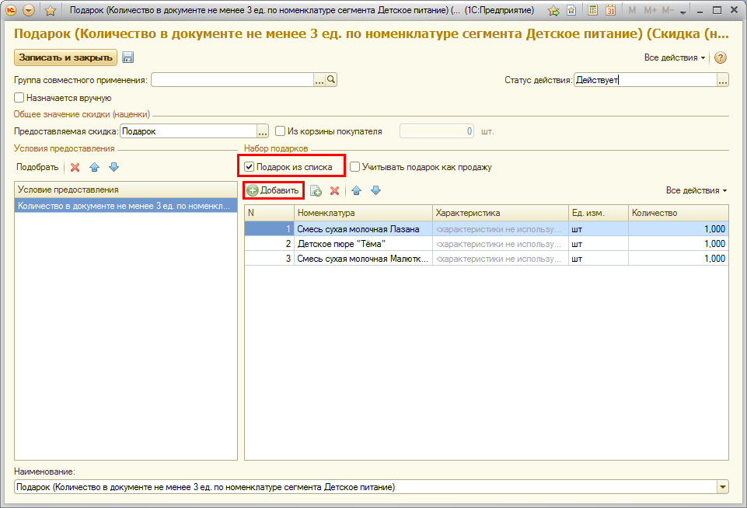This screenshot has width=747, height=508.
Task: Enable the Назначается вручную checkbox
Action: click(x=19, y=98)
